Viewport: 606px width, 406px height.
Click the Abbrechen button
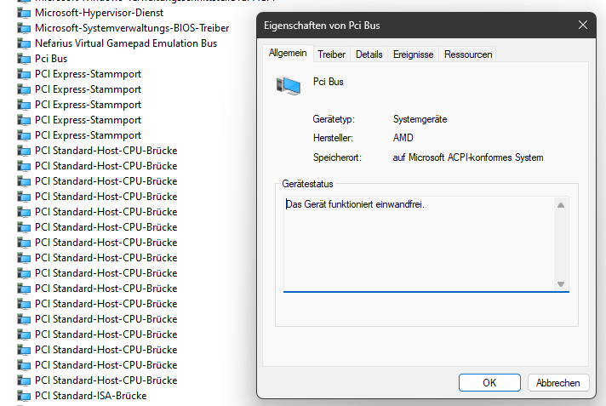[x=558, y=383]
